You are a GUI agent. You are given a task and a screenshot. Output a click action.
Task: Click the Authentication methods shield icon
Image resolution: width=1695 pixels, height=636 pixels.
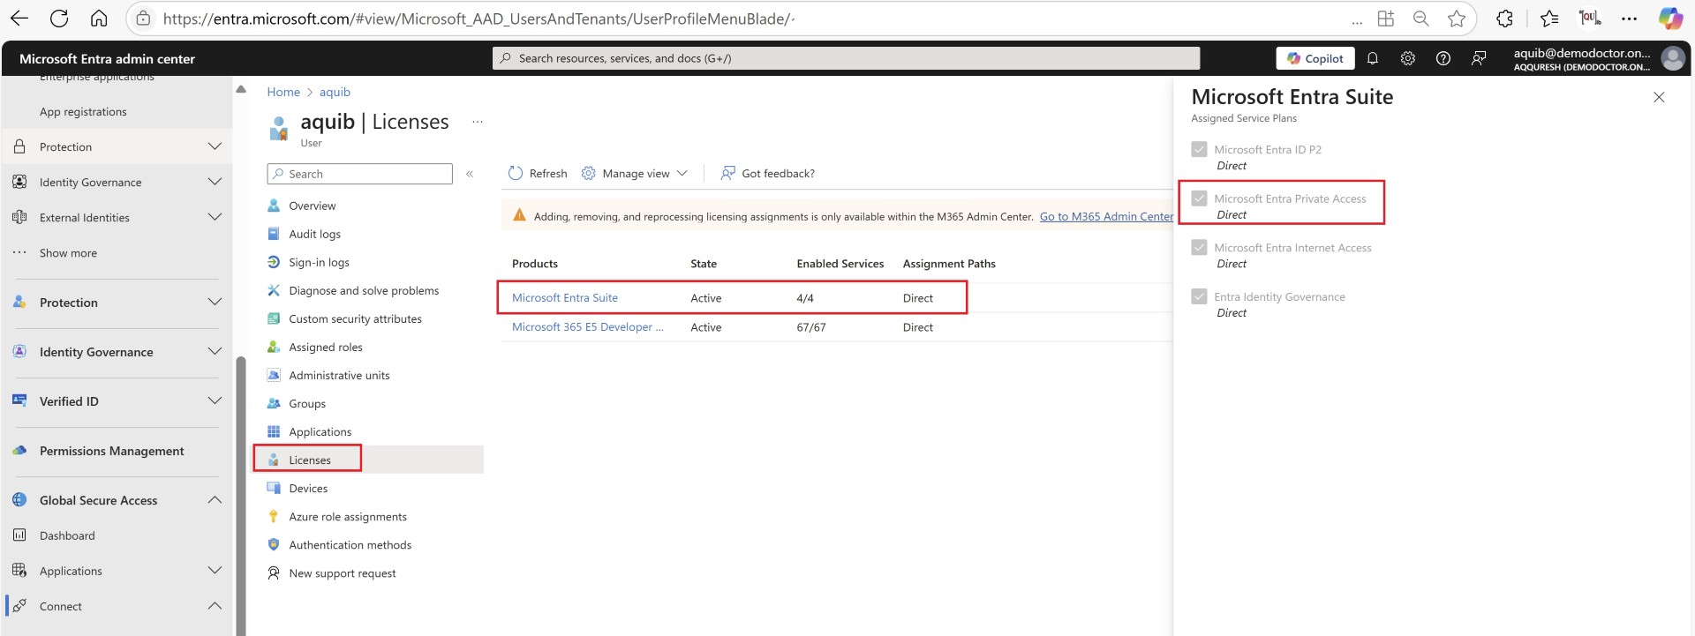(274, 544)
